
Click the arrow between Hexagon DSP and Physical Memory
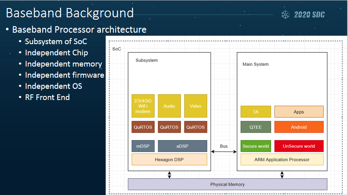170,175
